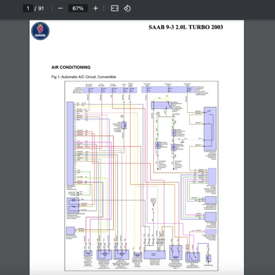275x275 pixels.
Task: Click the AIR CONDITIONING heading
Action: [71, 67]
